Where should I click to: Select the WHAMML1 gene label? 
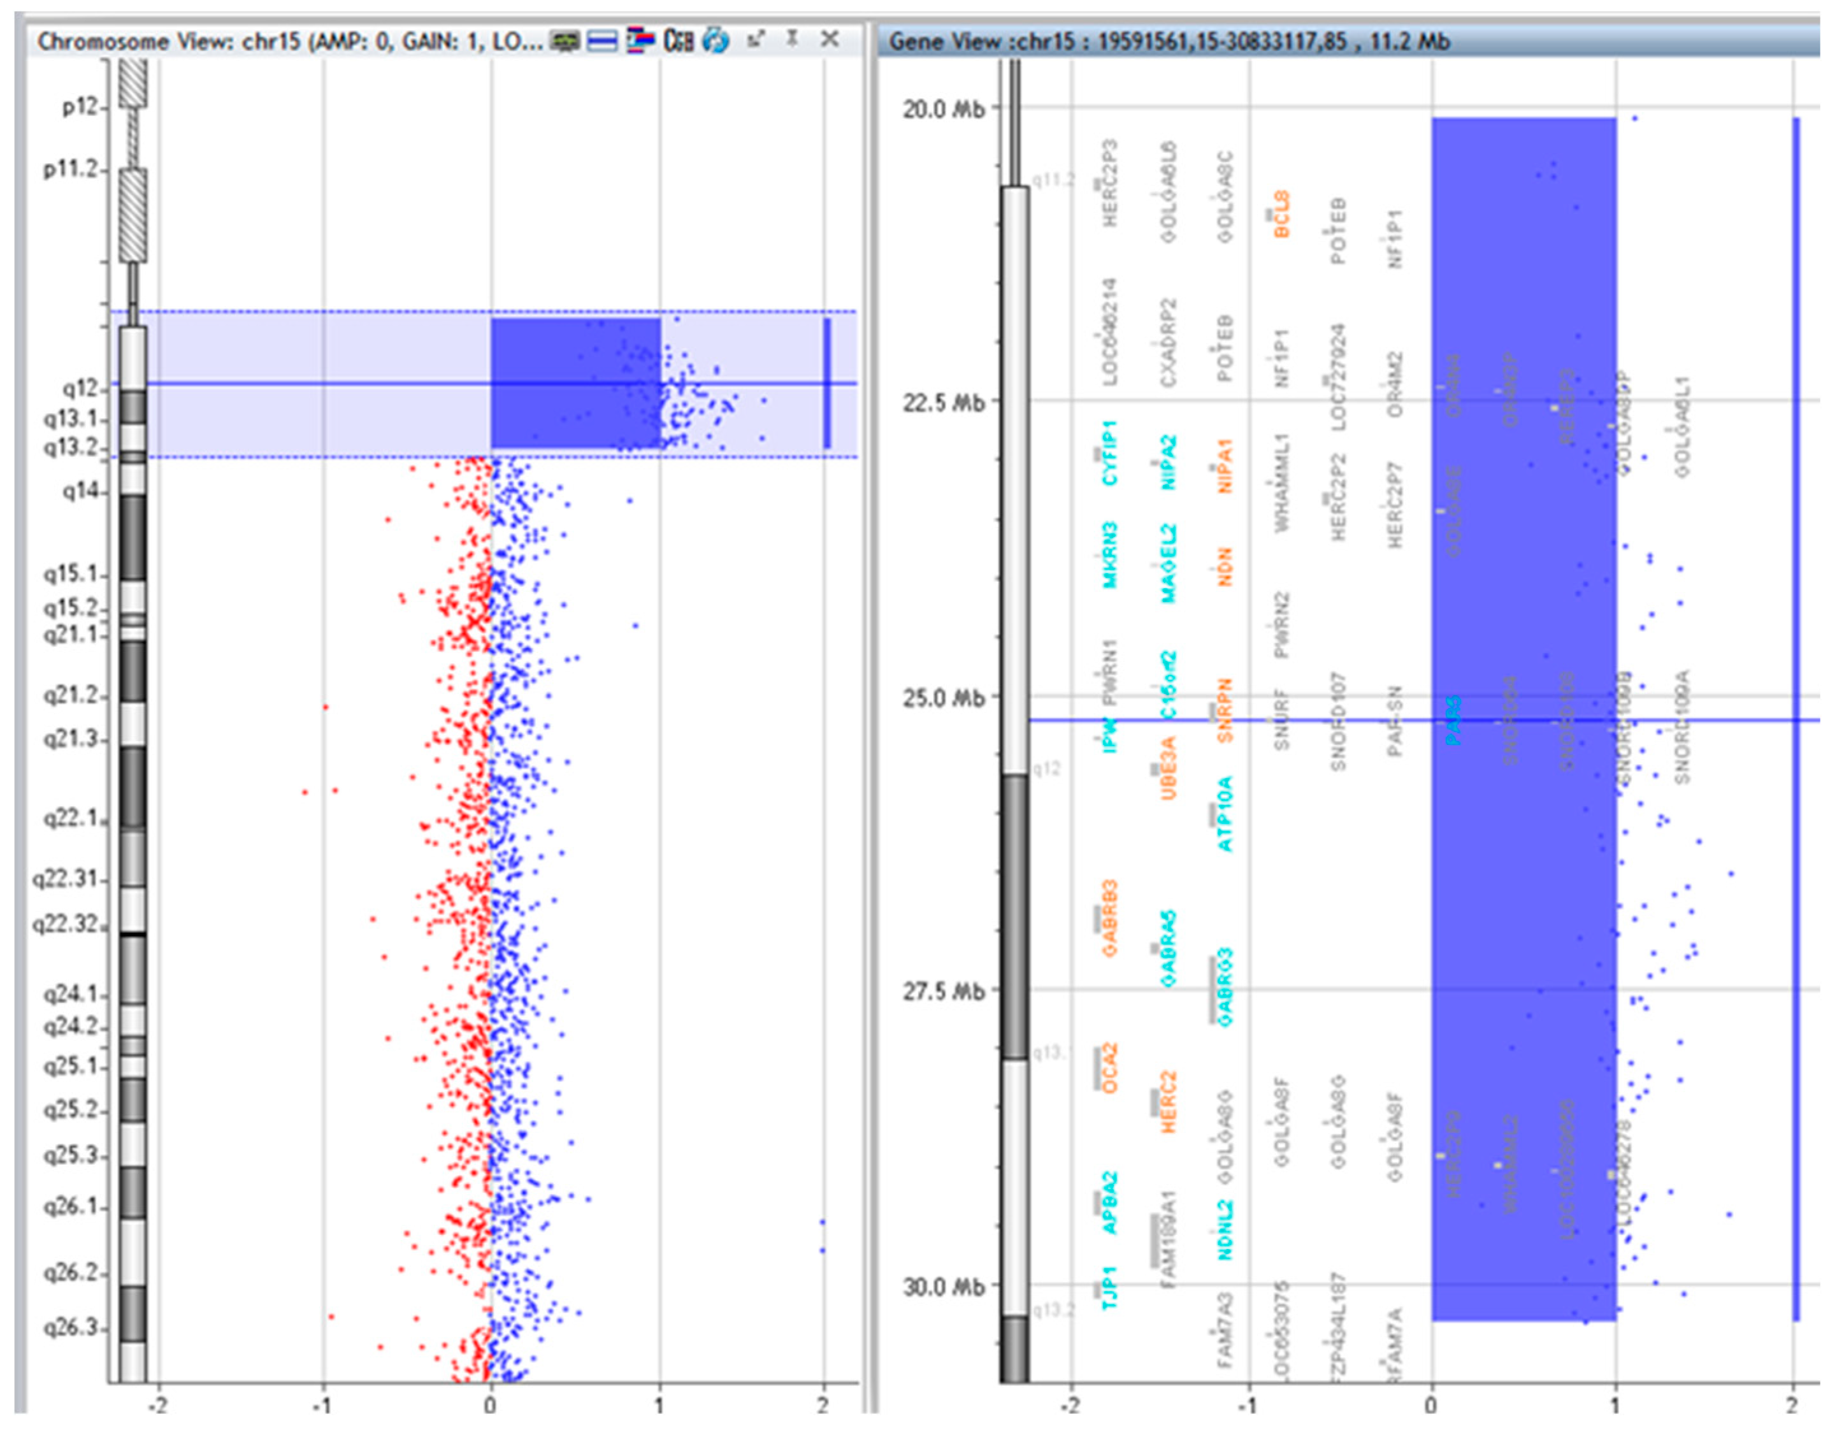pyautogui.click(x=1281, y=483)
